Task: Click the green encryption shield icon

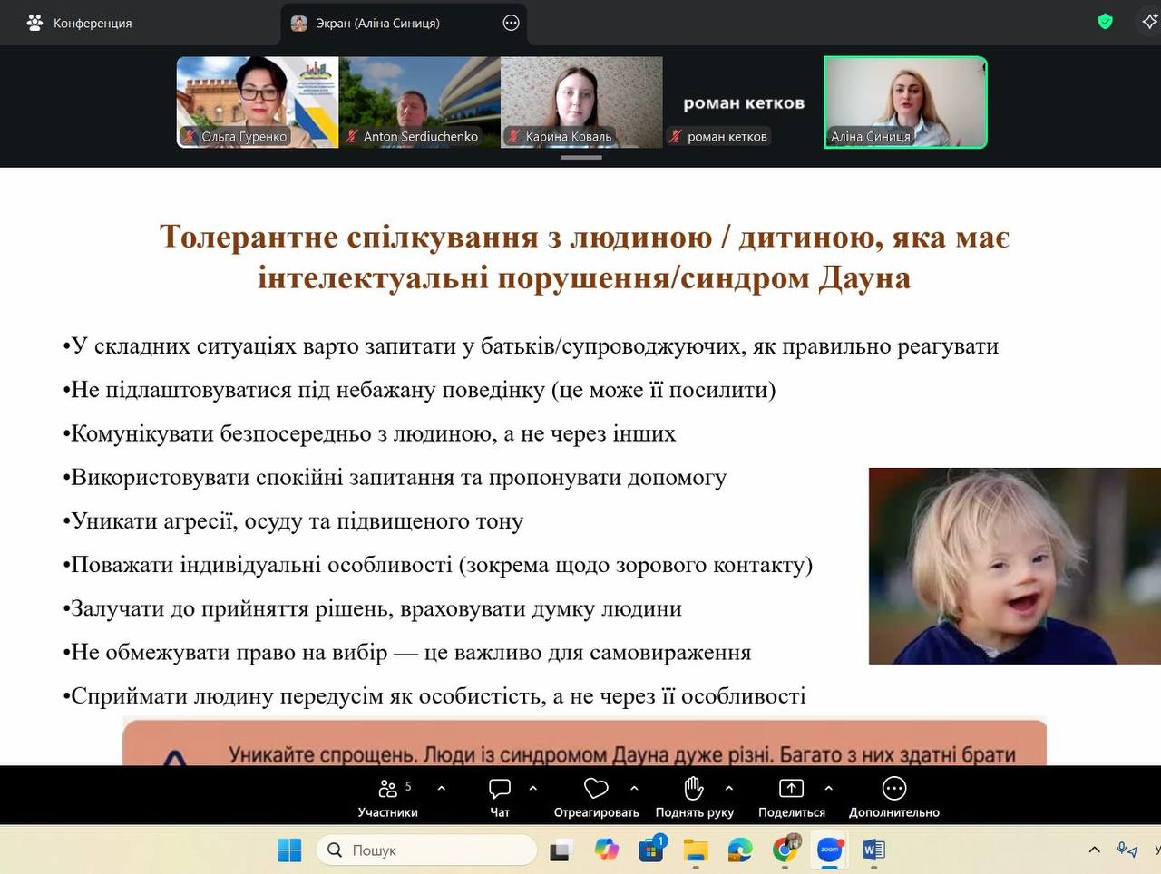Action: click(x=1105, y=22)
